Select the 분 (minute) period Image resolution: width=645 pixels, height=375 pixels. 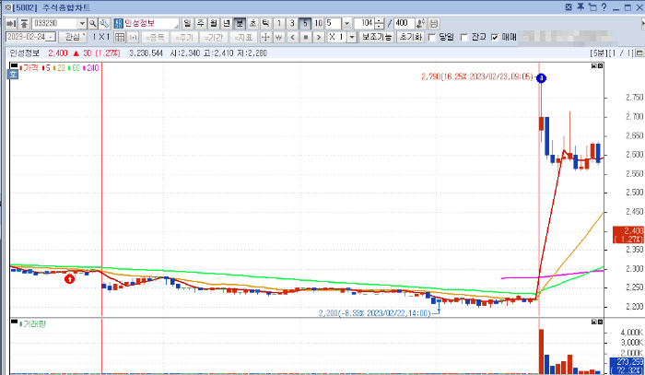point(240,23)
